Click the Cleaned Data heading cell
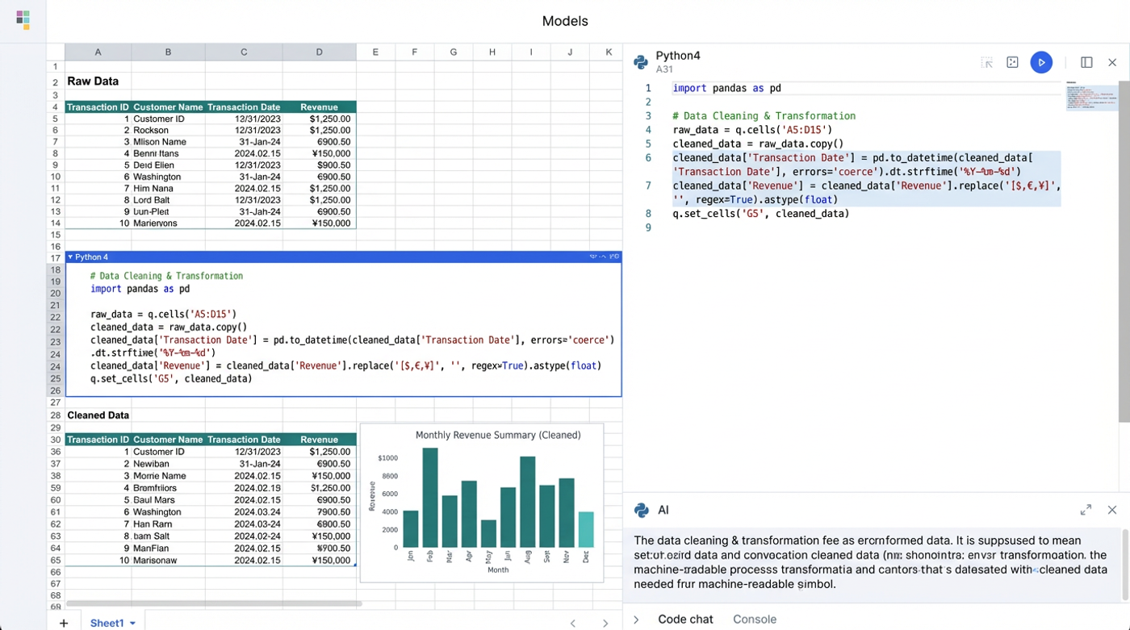The image size is (1130, 630). pyautogui.click(x=98, y=415)
